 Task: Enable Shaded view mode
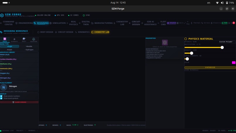pos(171,23)
